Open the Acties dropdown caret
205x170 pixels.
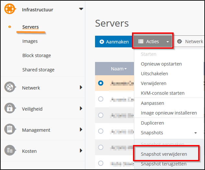click(168, 42)
